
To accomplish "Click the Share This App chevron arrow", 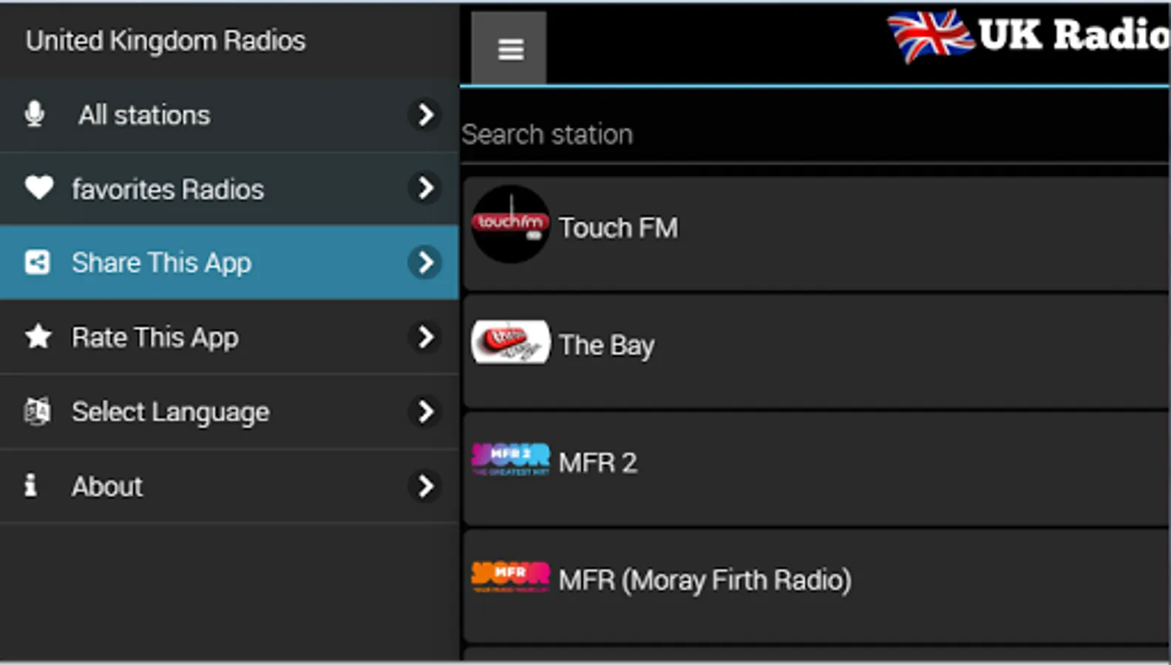I will pos(425,262).
